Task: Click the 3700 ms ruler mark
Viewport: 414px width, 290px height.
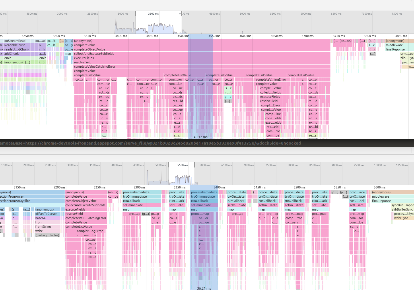Action: [x=308, y=36]
